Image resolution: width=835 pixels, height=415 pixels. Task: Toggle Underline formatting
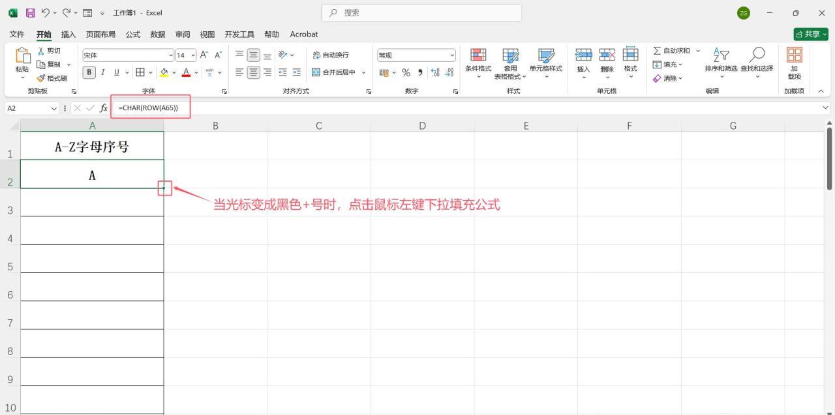point(117,72)
